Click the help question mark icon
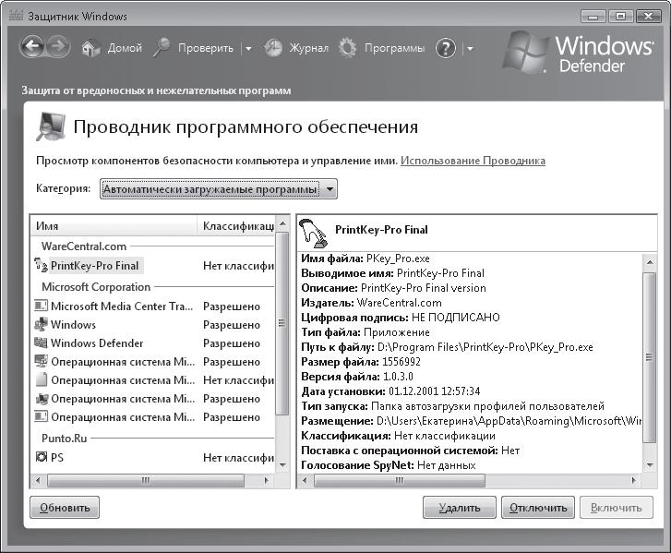 447,48
